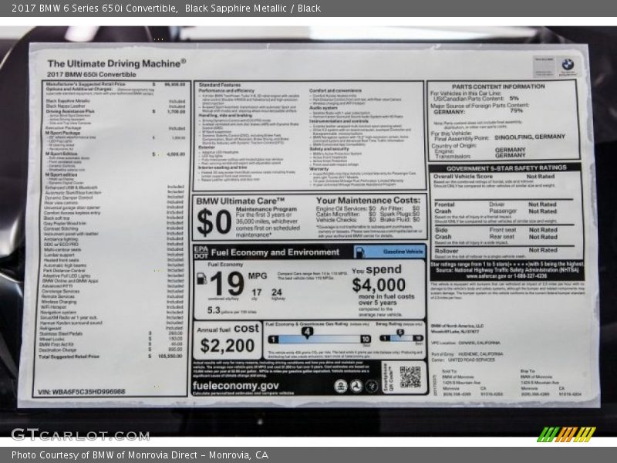
Task: Click the greenhouse gas rating marker showing 4
Action: (307, 333)
